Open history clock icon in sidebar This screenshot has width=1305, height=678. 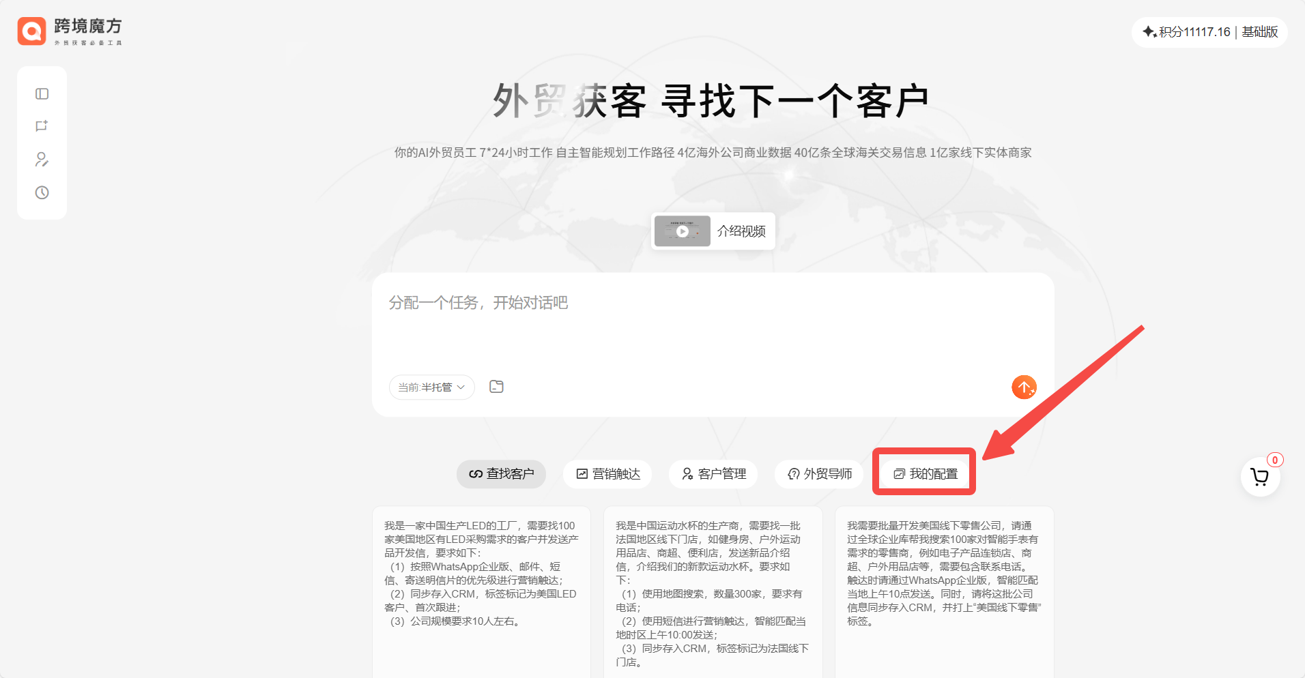(42, 192)
